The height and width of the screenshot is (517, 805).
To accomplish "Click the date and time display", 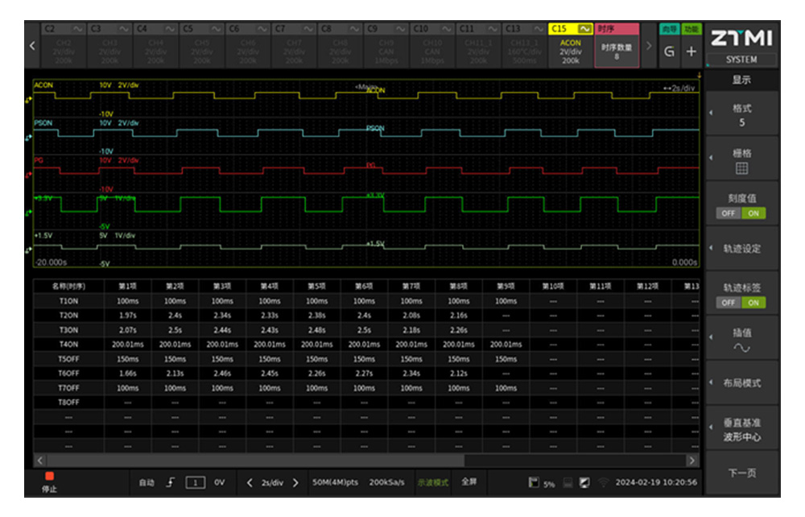I will click(x=656, y=482).
